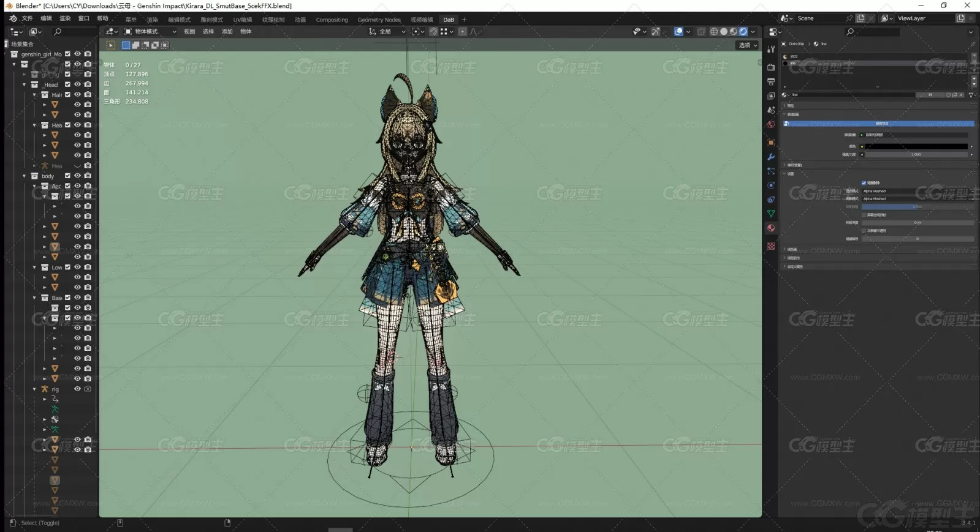Viewport: 980px width, 532px height.
Task: Click the Blender logo icon
Action: coord(13,18)
